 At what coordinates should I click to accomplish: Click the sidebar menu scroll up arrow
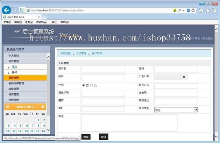click(x=48, y=57)
